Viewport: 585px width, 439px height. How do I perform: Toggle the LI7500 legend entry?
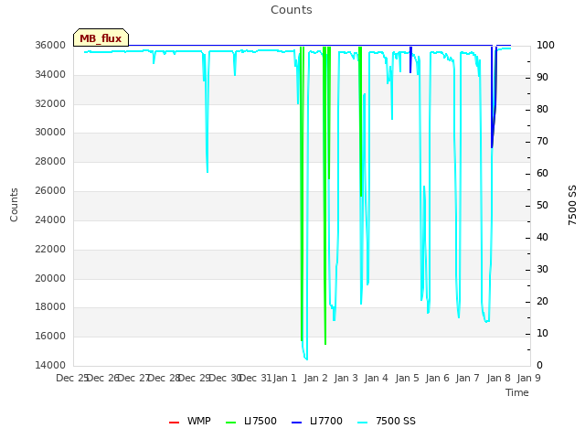click(x=251, y=421)
